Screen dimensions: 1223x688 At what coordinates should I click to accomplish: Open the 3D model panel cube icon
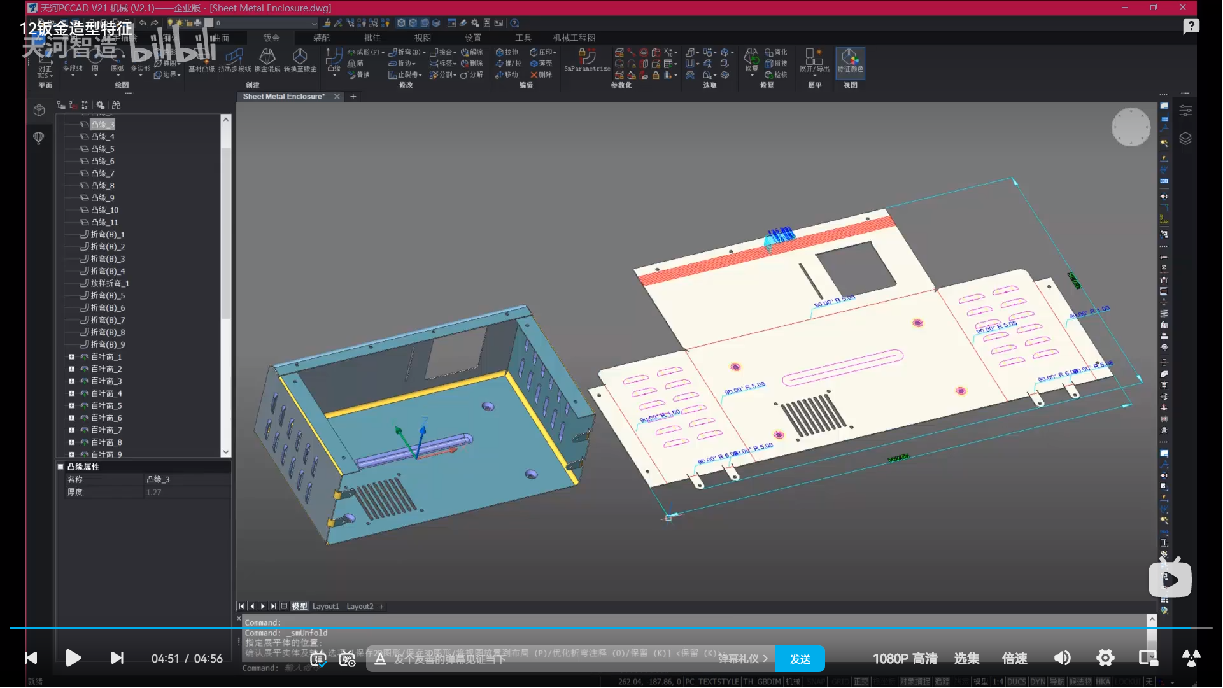pos(39,111)
